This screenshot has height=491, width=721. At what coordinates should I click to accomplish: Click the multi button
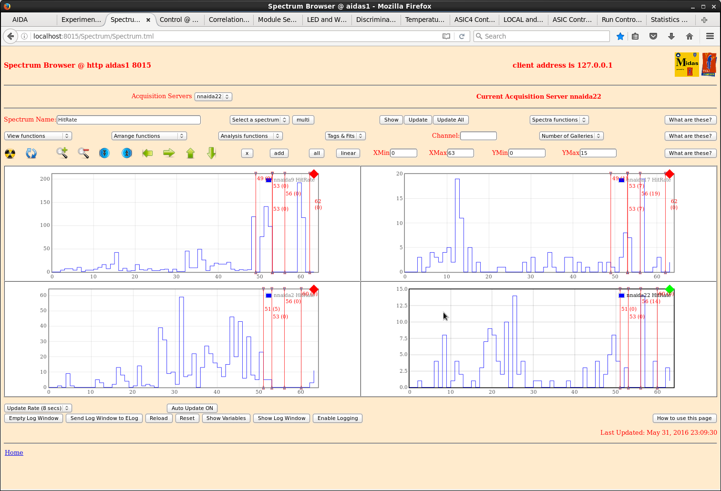[303, 120]
